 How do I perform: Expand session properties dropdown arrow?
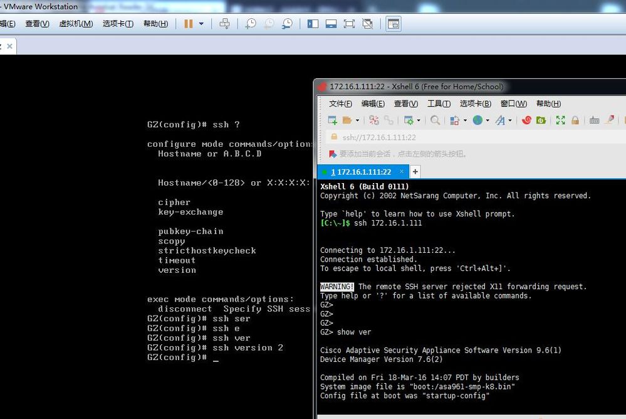click(x=419, y=120)
